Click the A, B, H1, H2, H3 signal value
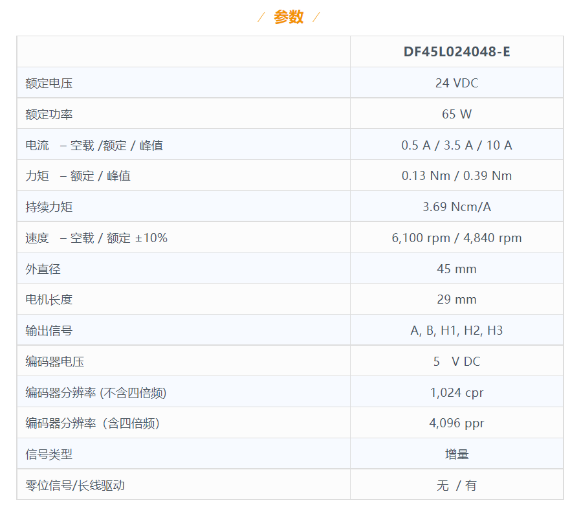Viewport: 581px width, 516px height. click(x=457, y=330)
